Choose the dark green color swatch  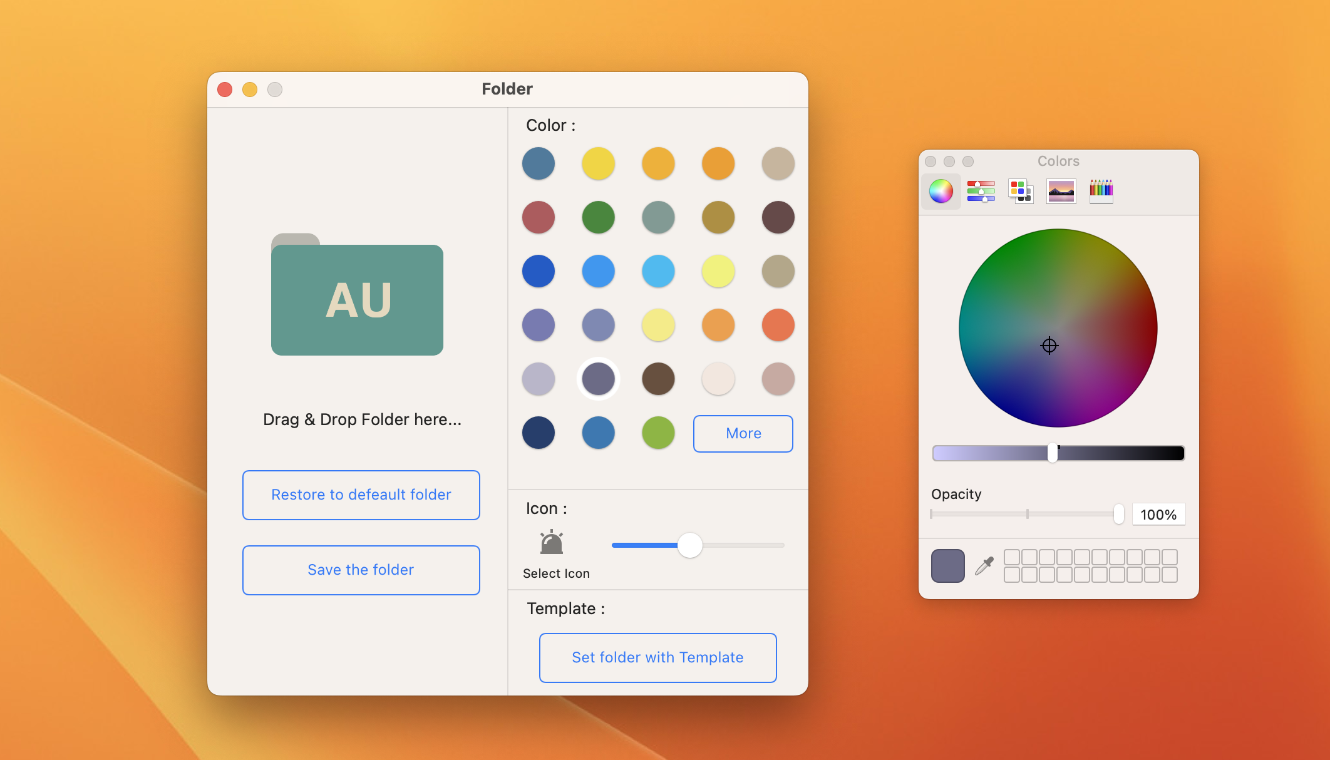point(598,217)
